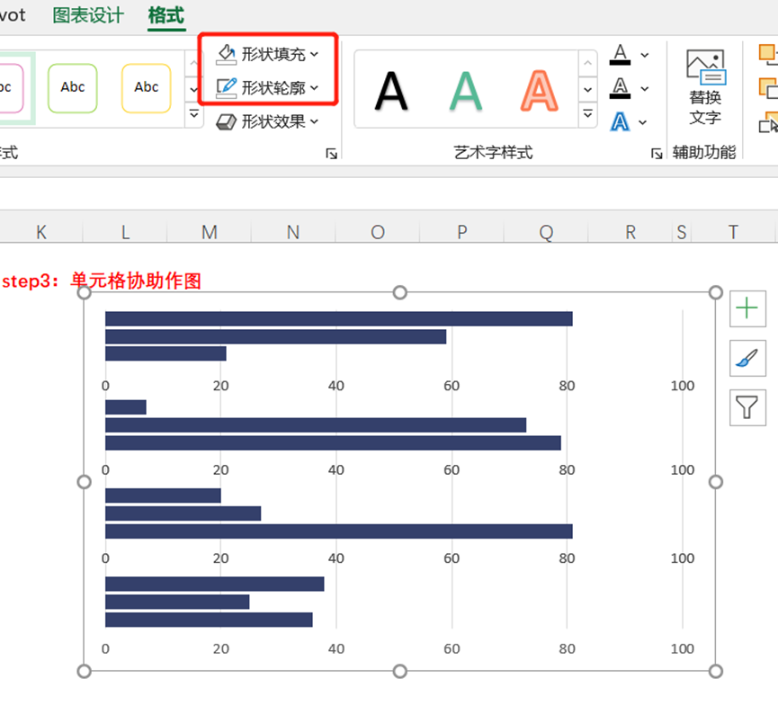Expand the 形状效果 dropdown arrow
The height and width of the screenshot is (705, 778).
tap(314, 121)
